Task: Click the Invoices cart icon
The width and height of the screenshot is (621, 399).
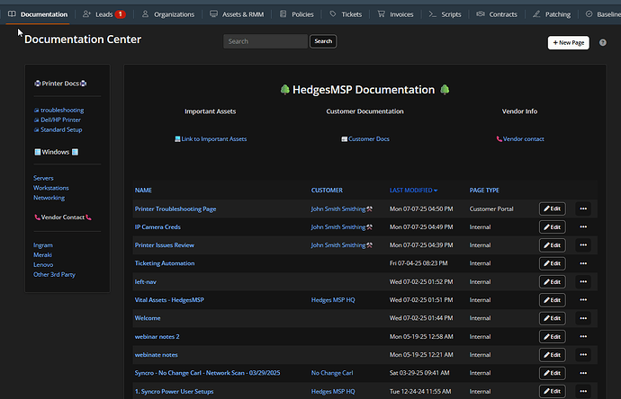Action: pos(381,14)
